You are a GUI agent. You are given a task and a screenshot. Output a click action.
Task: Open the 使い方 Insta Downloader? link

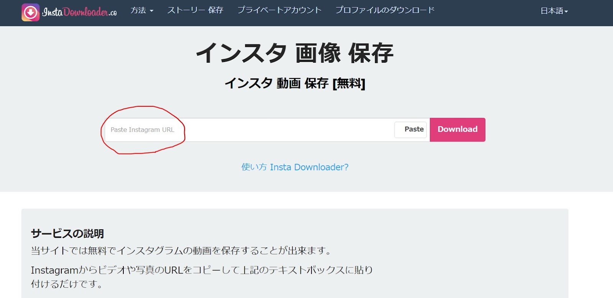(x=295, y=167)
